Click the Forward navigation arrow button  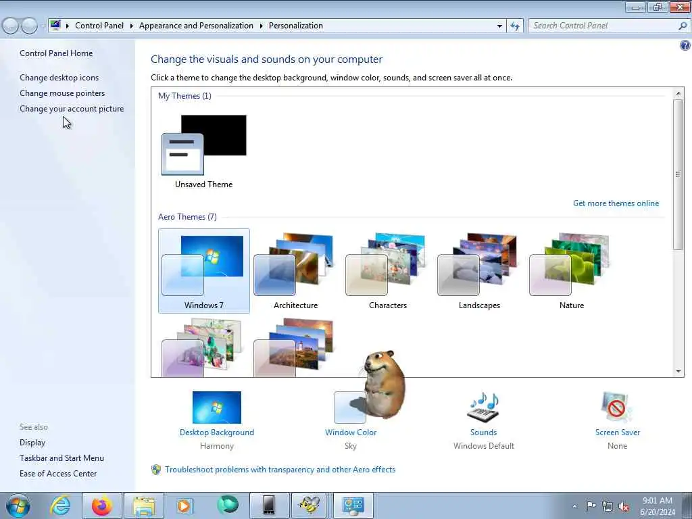tap(29, 26)
